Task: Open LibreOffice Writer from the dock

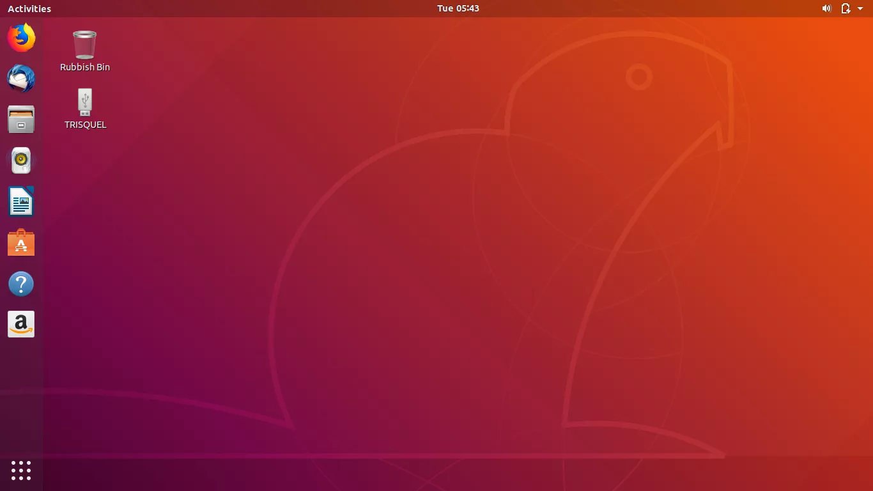Action: tap(21, 201)
